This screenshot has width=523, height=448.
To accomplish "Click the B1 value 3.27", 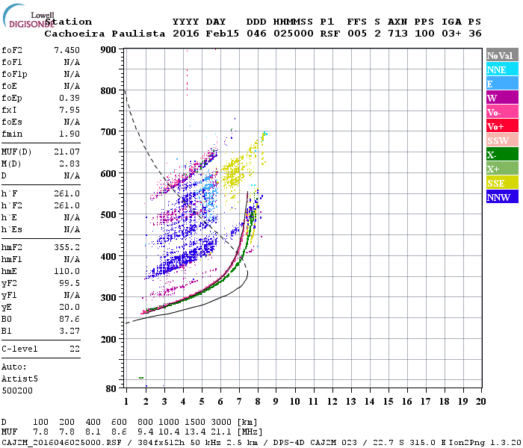I will [69, 331].
